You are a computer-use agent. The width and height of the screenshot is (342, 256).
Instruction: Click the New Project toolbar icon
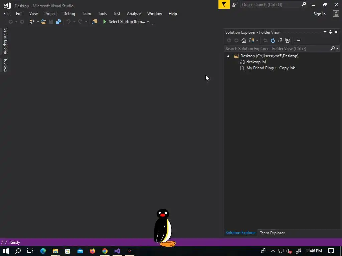tap(32, 22)
